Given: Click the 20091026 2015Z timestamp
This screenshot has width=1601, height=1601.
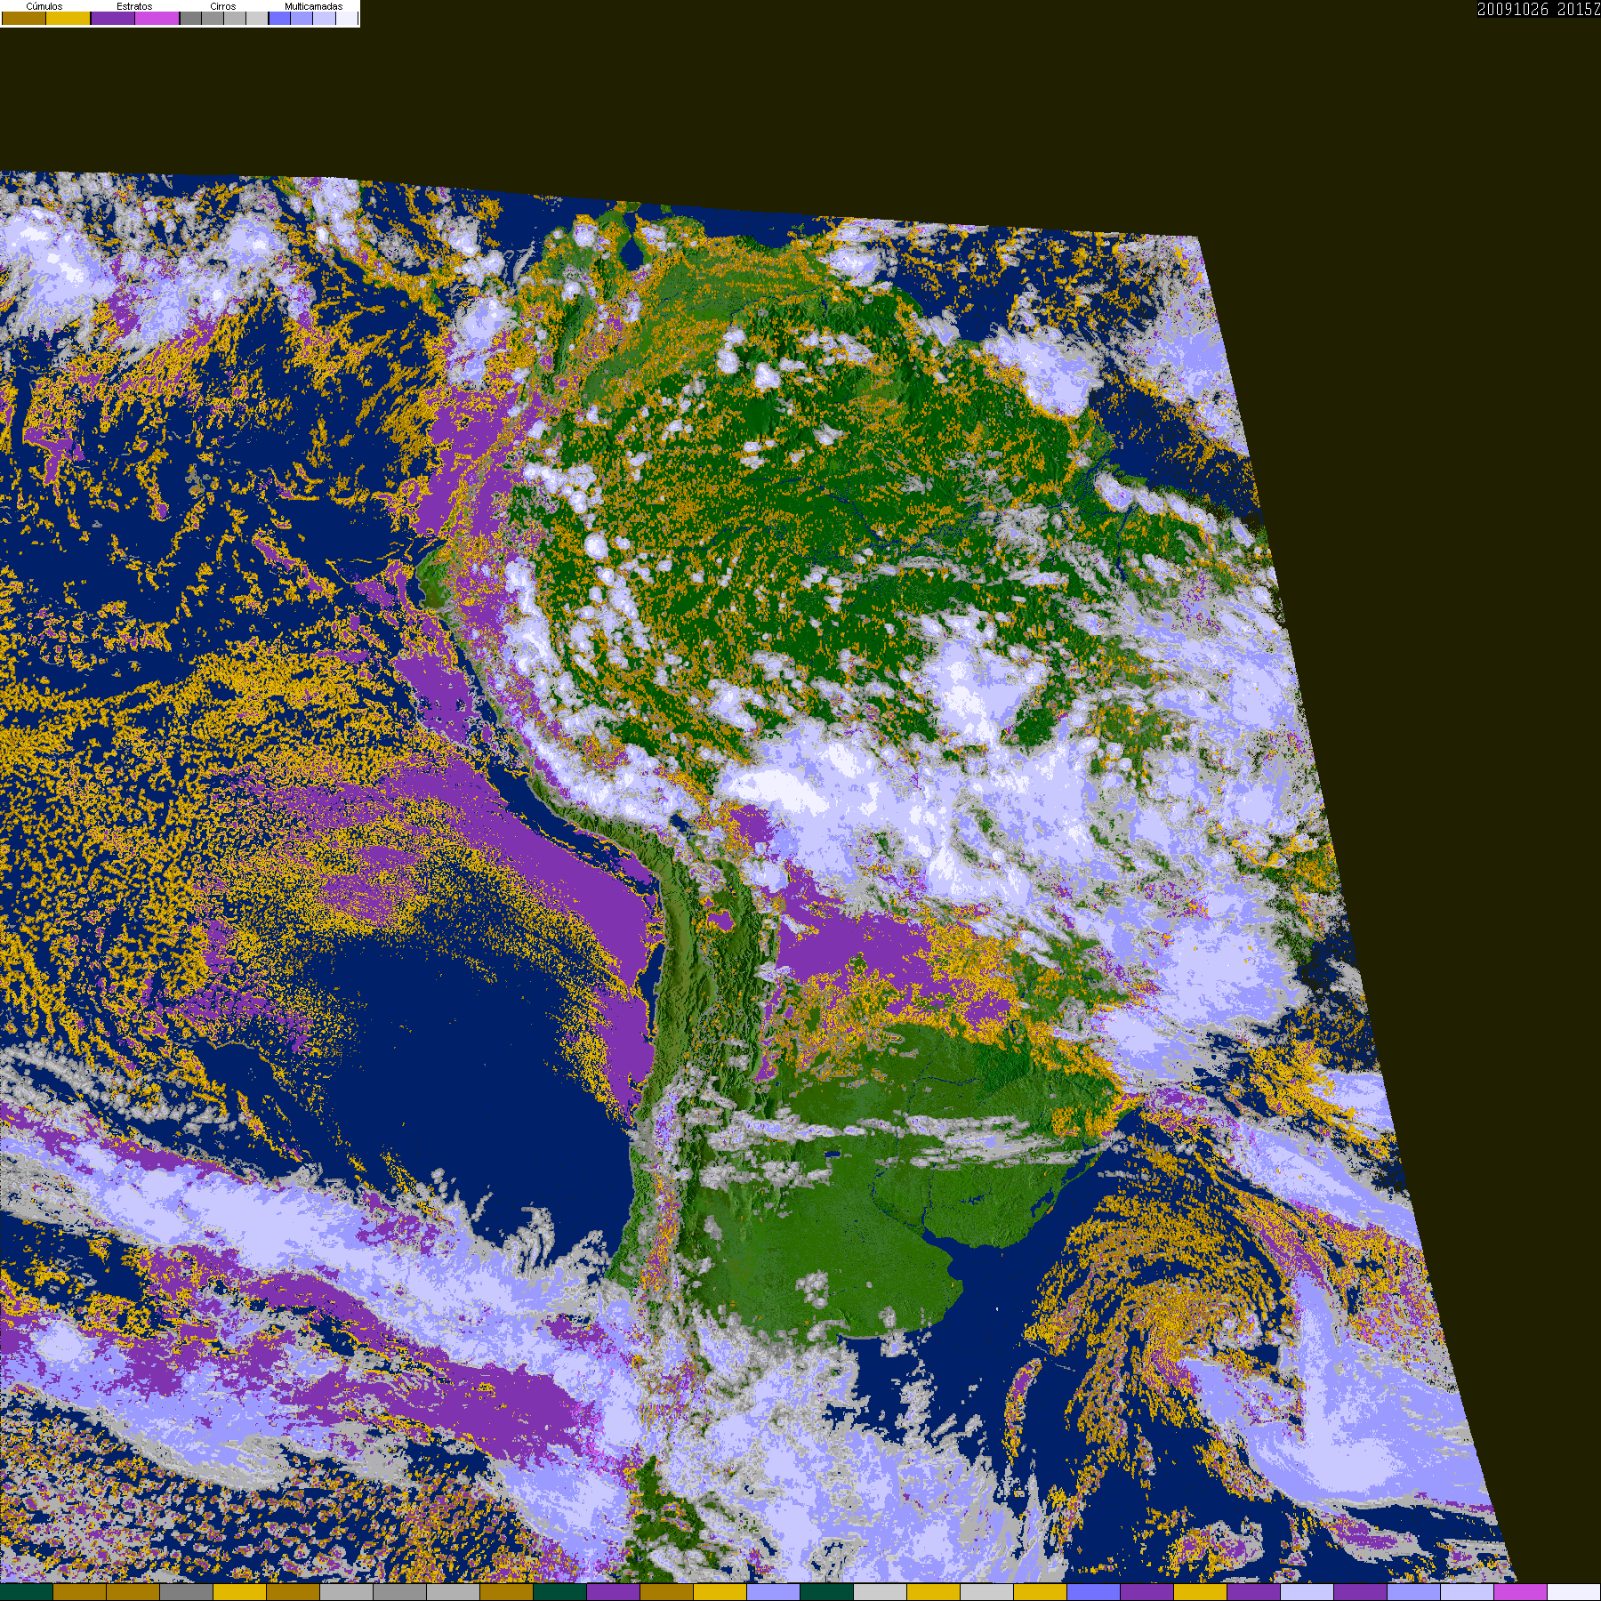Looking at the screenshot, I should [1539, 10].
